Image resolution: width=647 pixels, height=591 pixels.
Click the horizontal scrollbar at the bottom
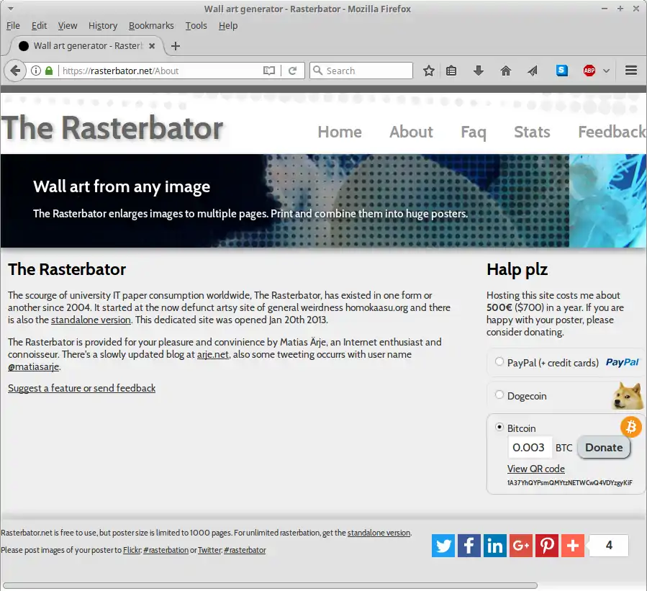coord(270,585)
